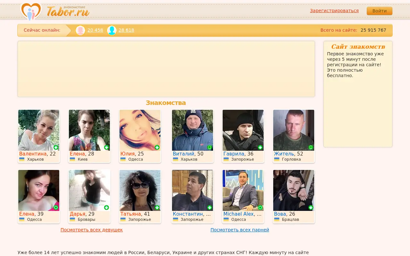Click the Зарегистрироваться link

[x=334, y=11]
